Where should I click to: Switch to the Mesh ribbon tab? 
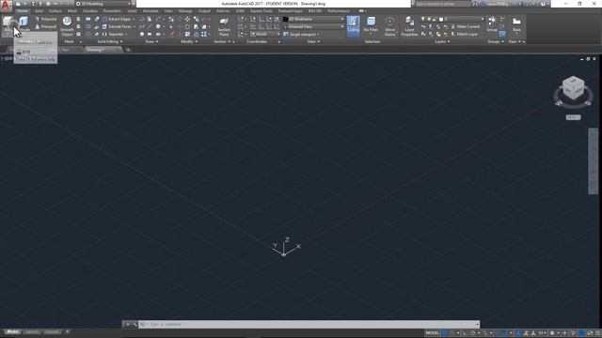(72, 11)
